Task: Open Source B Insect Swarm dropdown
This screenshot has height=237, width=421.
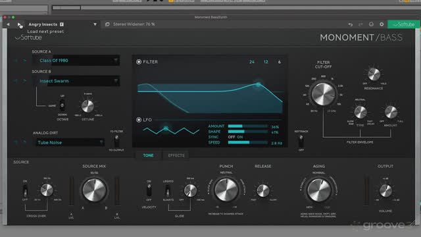Action: (x=76, y=81)
